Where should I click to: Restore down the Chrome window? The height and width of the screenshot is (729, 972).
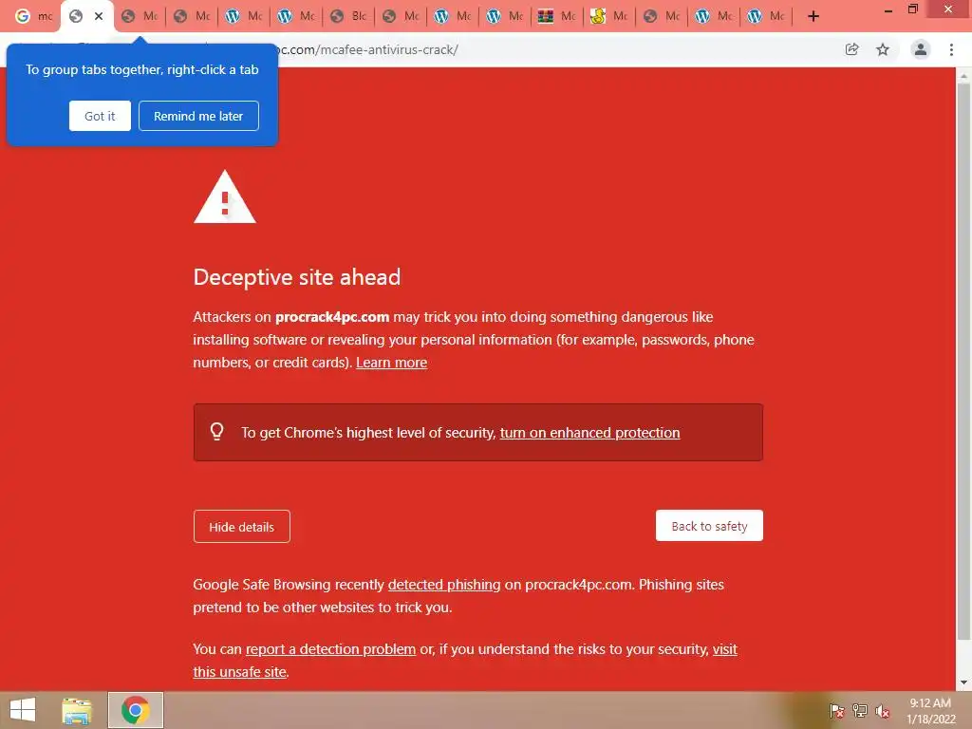(913, 9)
